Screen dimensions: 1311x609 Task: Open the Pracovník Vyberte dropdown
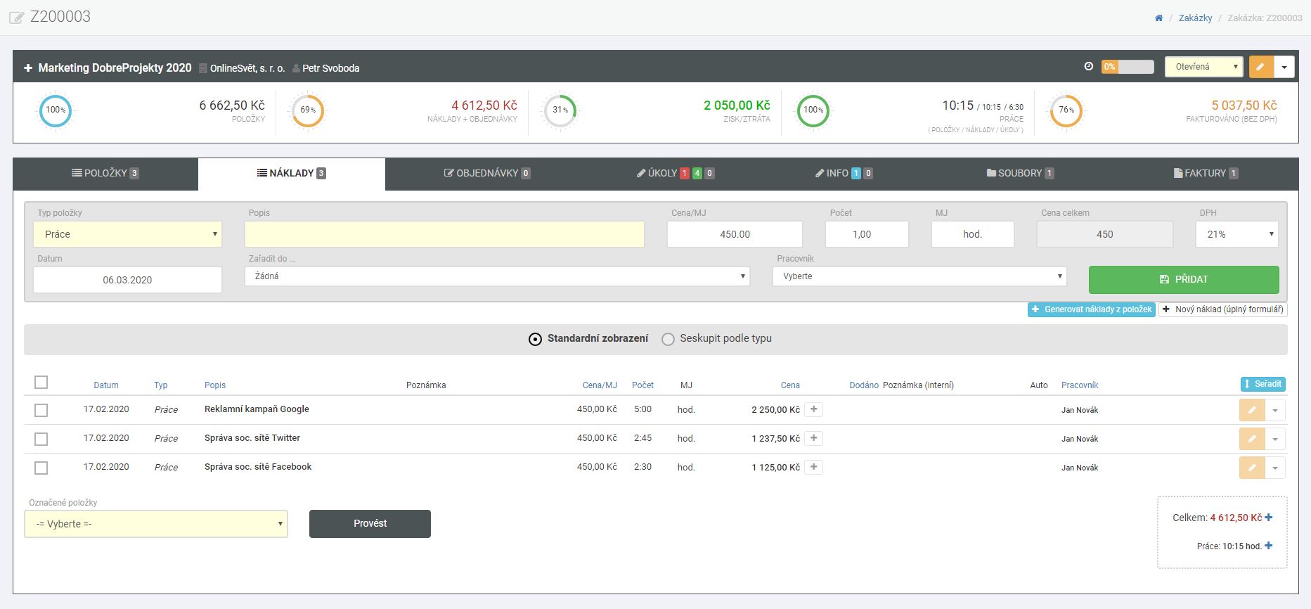919,276
